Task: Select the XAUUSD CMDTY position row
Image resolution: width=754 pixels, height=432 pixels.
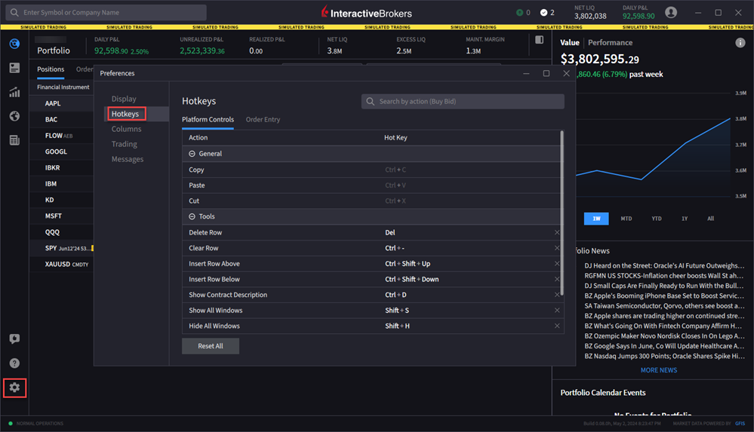Action: [62, 264]
